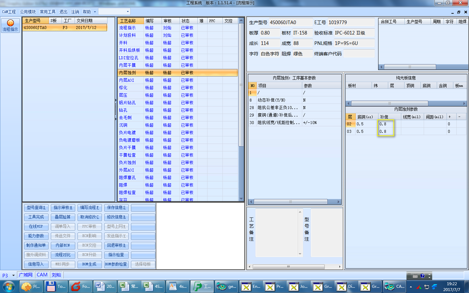Screen dimensions: 469x293
Task: Click the 纯光板信息 scrollbar right arrow
Action: pos(464,104)
